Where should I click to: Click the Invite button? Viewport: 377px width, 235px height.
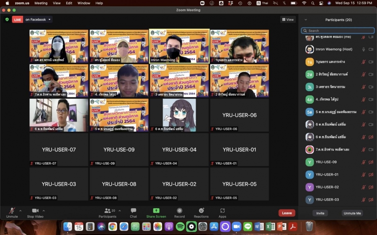(x=320, y=213)
